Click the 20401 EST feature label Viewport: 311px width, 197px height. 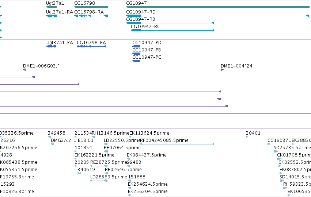coord(253,133)
